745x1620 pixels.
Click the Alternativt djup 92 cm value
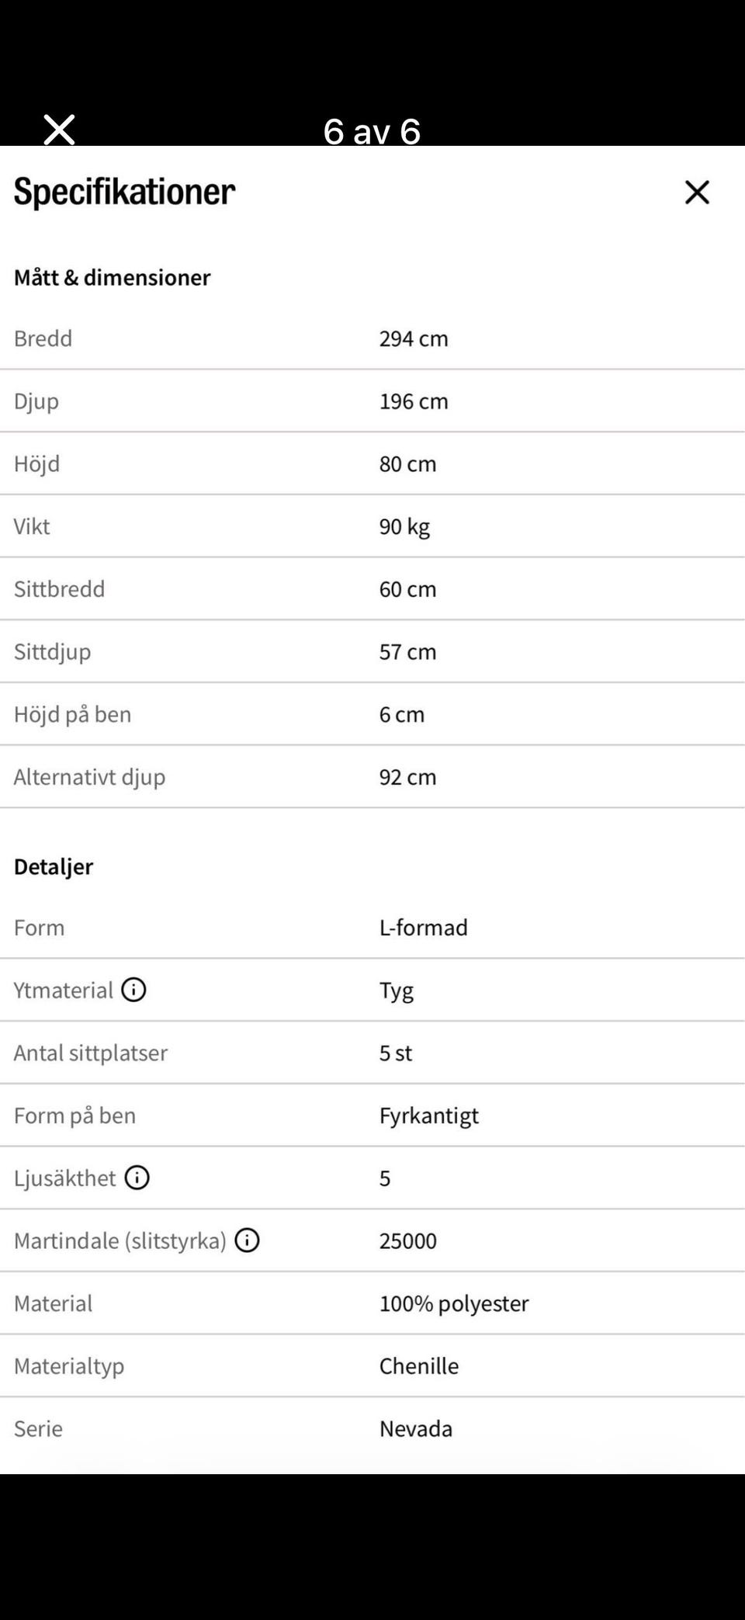[x=407, y=777]
